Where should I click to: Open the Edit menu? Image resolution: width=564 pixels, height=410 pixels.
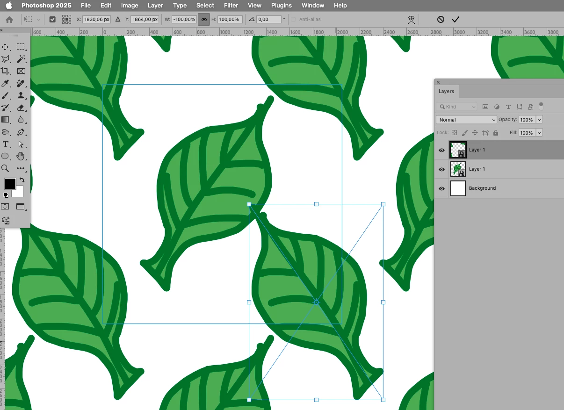[106, 5]
